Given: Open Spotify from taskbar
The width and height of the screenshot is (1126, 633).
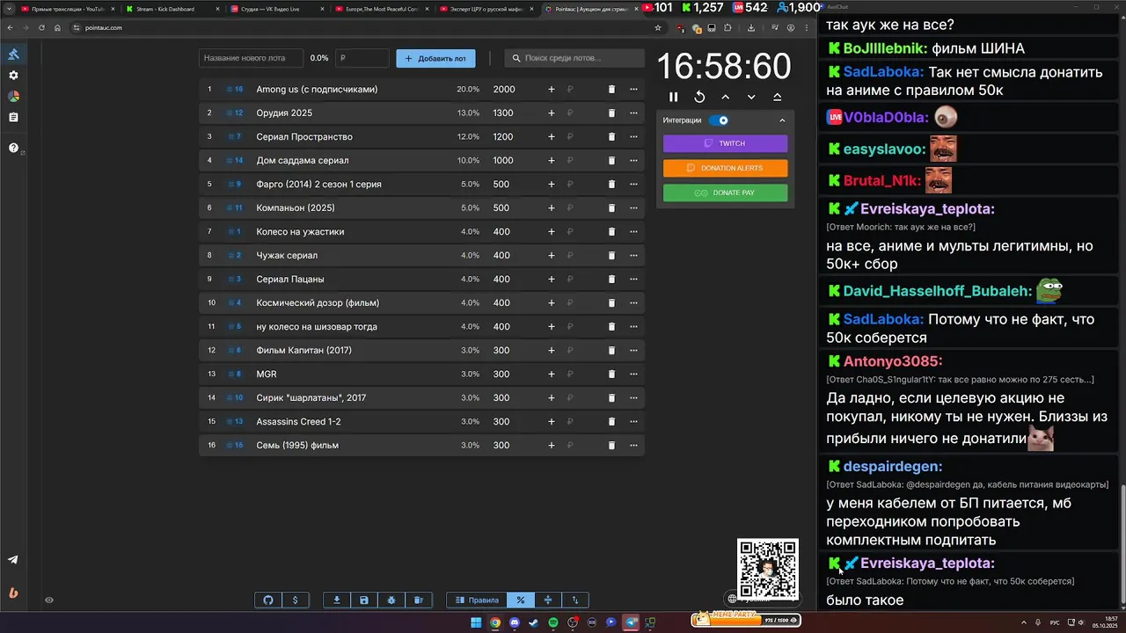Looking at the screenshot, I should point(553,622).
